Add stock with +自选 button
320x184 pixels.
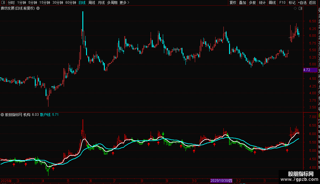pos(302,3)
